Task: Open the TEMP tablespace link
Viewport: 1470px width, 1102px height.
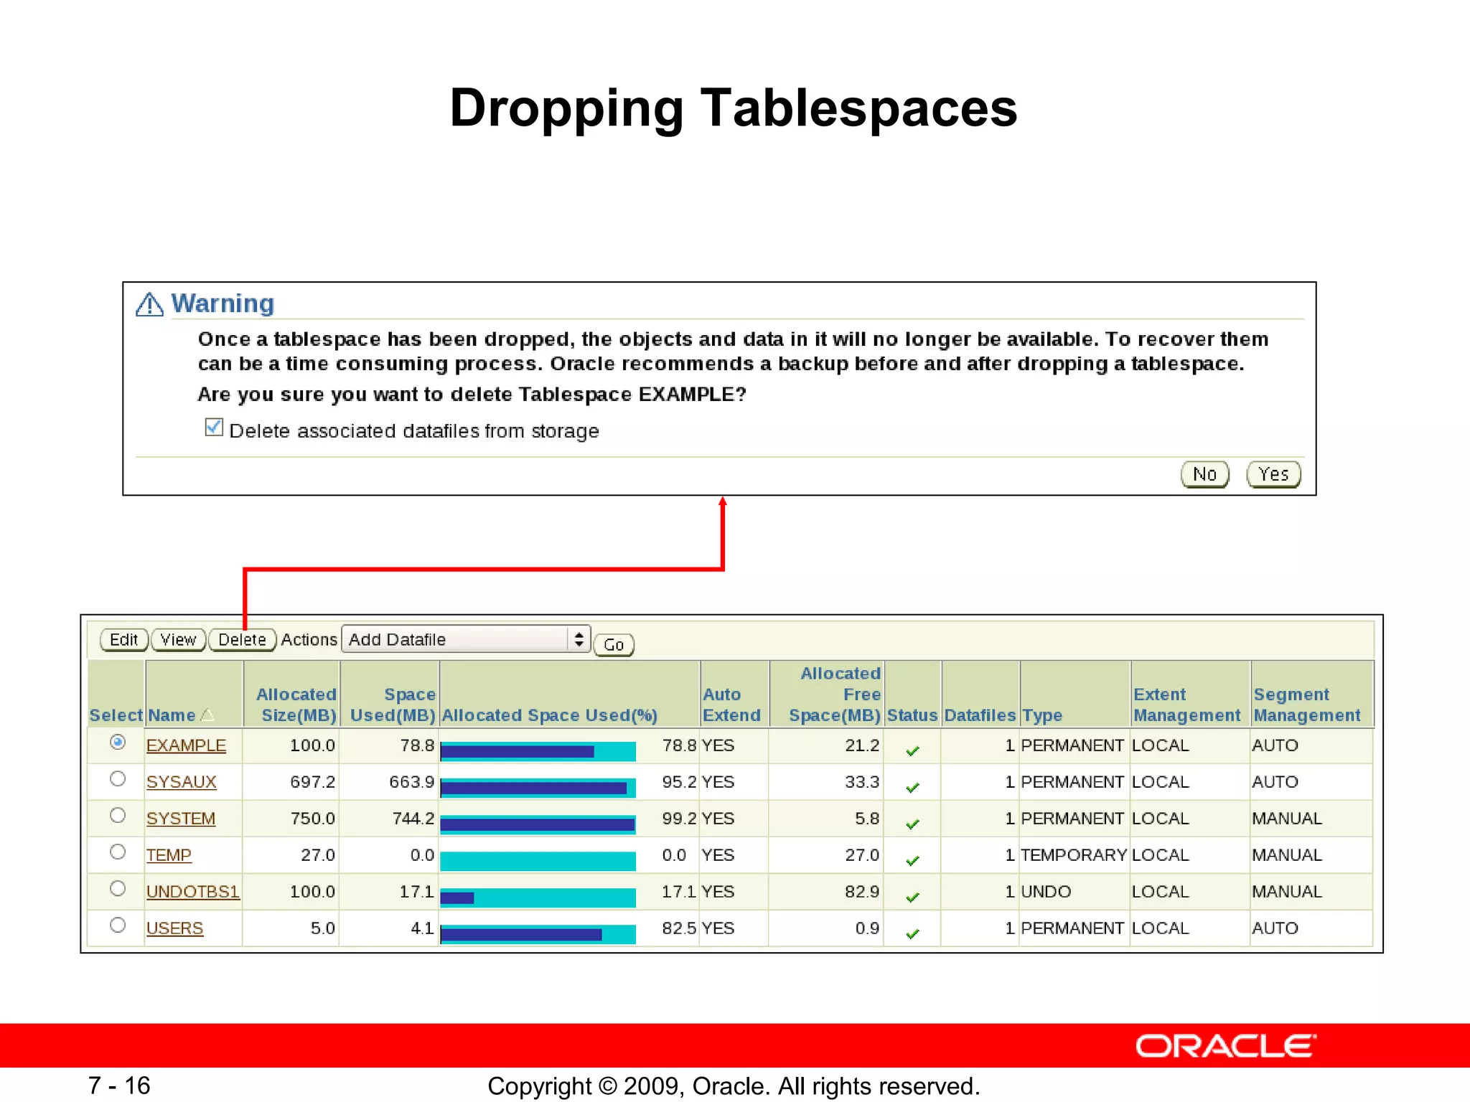Action: tap(169, 855)
